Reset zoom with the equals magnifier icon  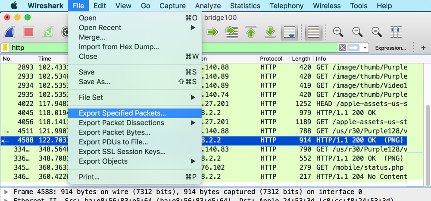coord(377,32)
